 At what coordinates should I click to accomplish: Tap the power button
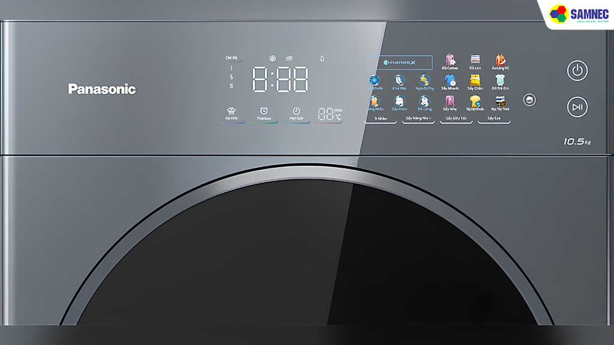[x=577, y=71]
